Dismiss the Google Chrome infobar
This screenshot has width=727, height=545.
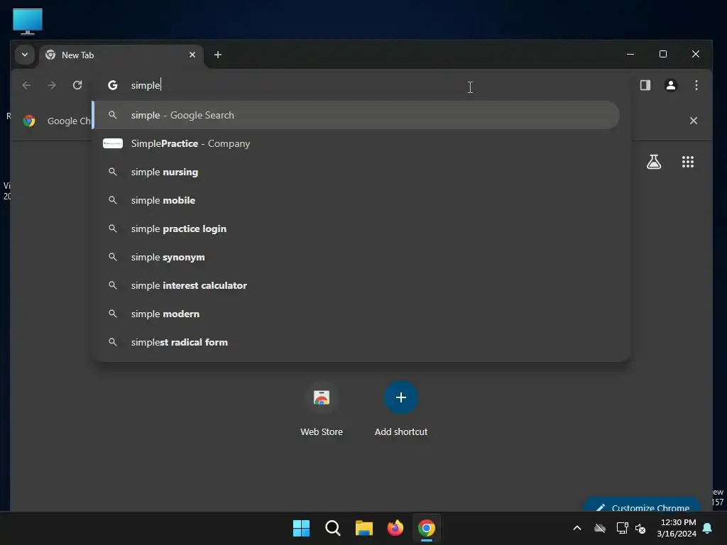pyautogui.click(x=693, y=121)
